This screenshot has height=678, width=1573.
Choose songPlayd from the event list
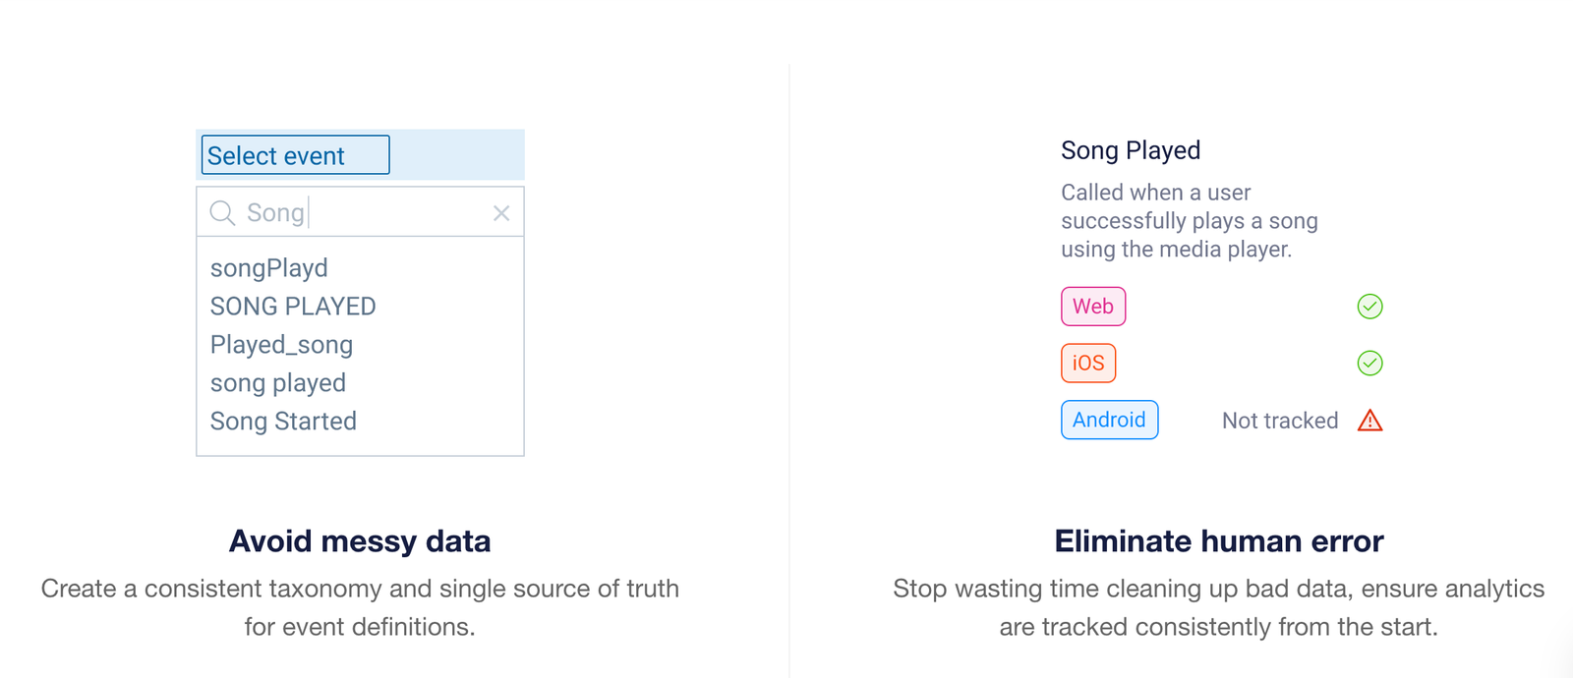point(269,268)
